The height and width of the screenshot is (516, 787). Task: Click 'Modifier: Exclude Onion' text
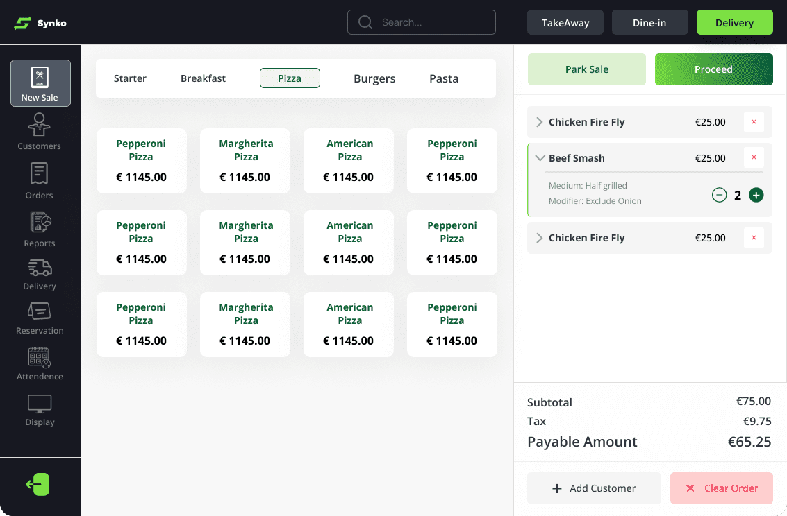595,201
